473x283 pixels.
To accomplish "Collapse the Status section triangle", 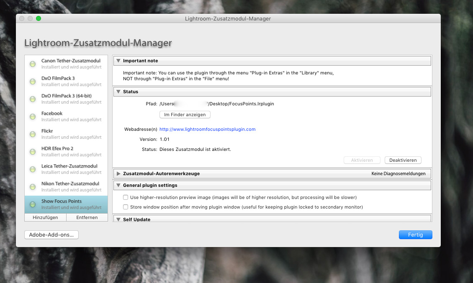I will [x=118, y=92].
